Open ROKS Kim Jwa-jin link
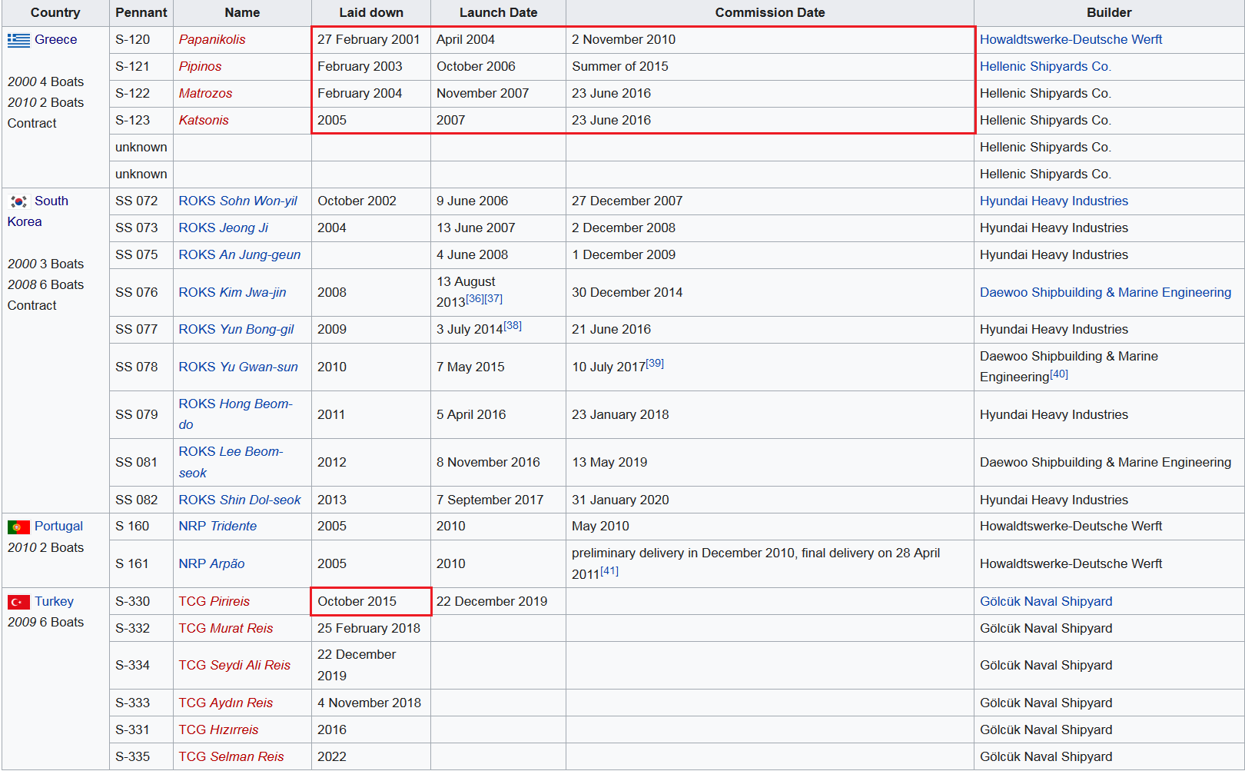1245x771 pixels. coord(232,293)
